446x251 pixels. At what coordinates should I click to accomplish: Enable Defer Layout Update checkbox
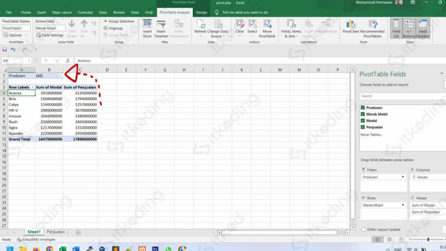[364, 230]
